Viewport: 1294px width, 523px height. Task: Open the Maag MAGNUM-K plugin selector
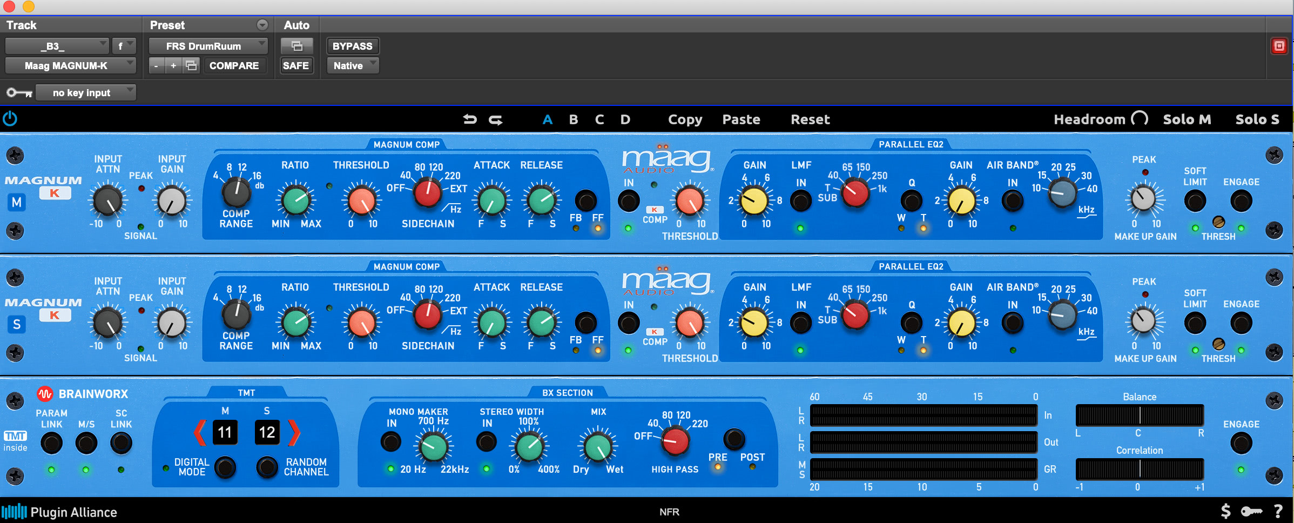click(x=70, y=66)
